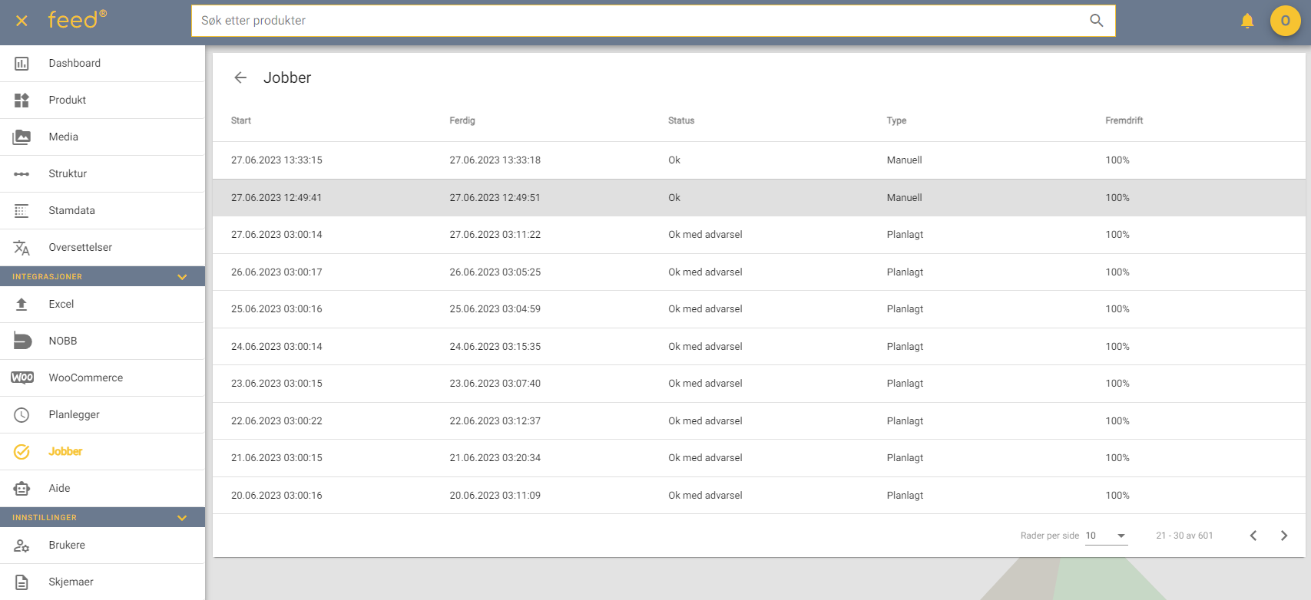Close the sidebar with the X icon
Image resolution: width=1311 pixels, height=600 pixels.
pos(22,21)
